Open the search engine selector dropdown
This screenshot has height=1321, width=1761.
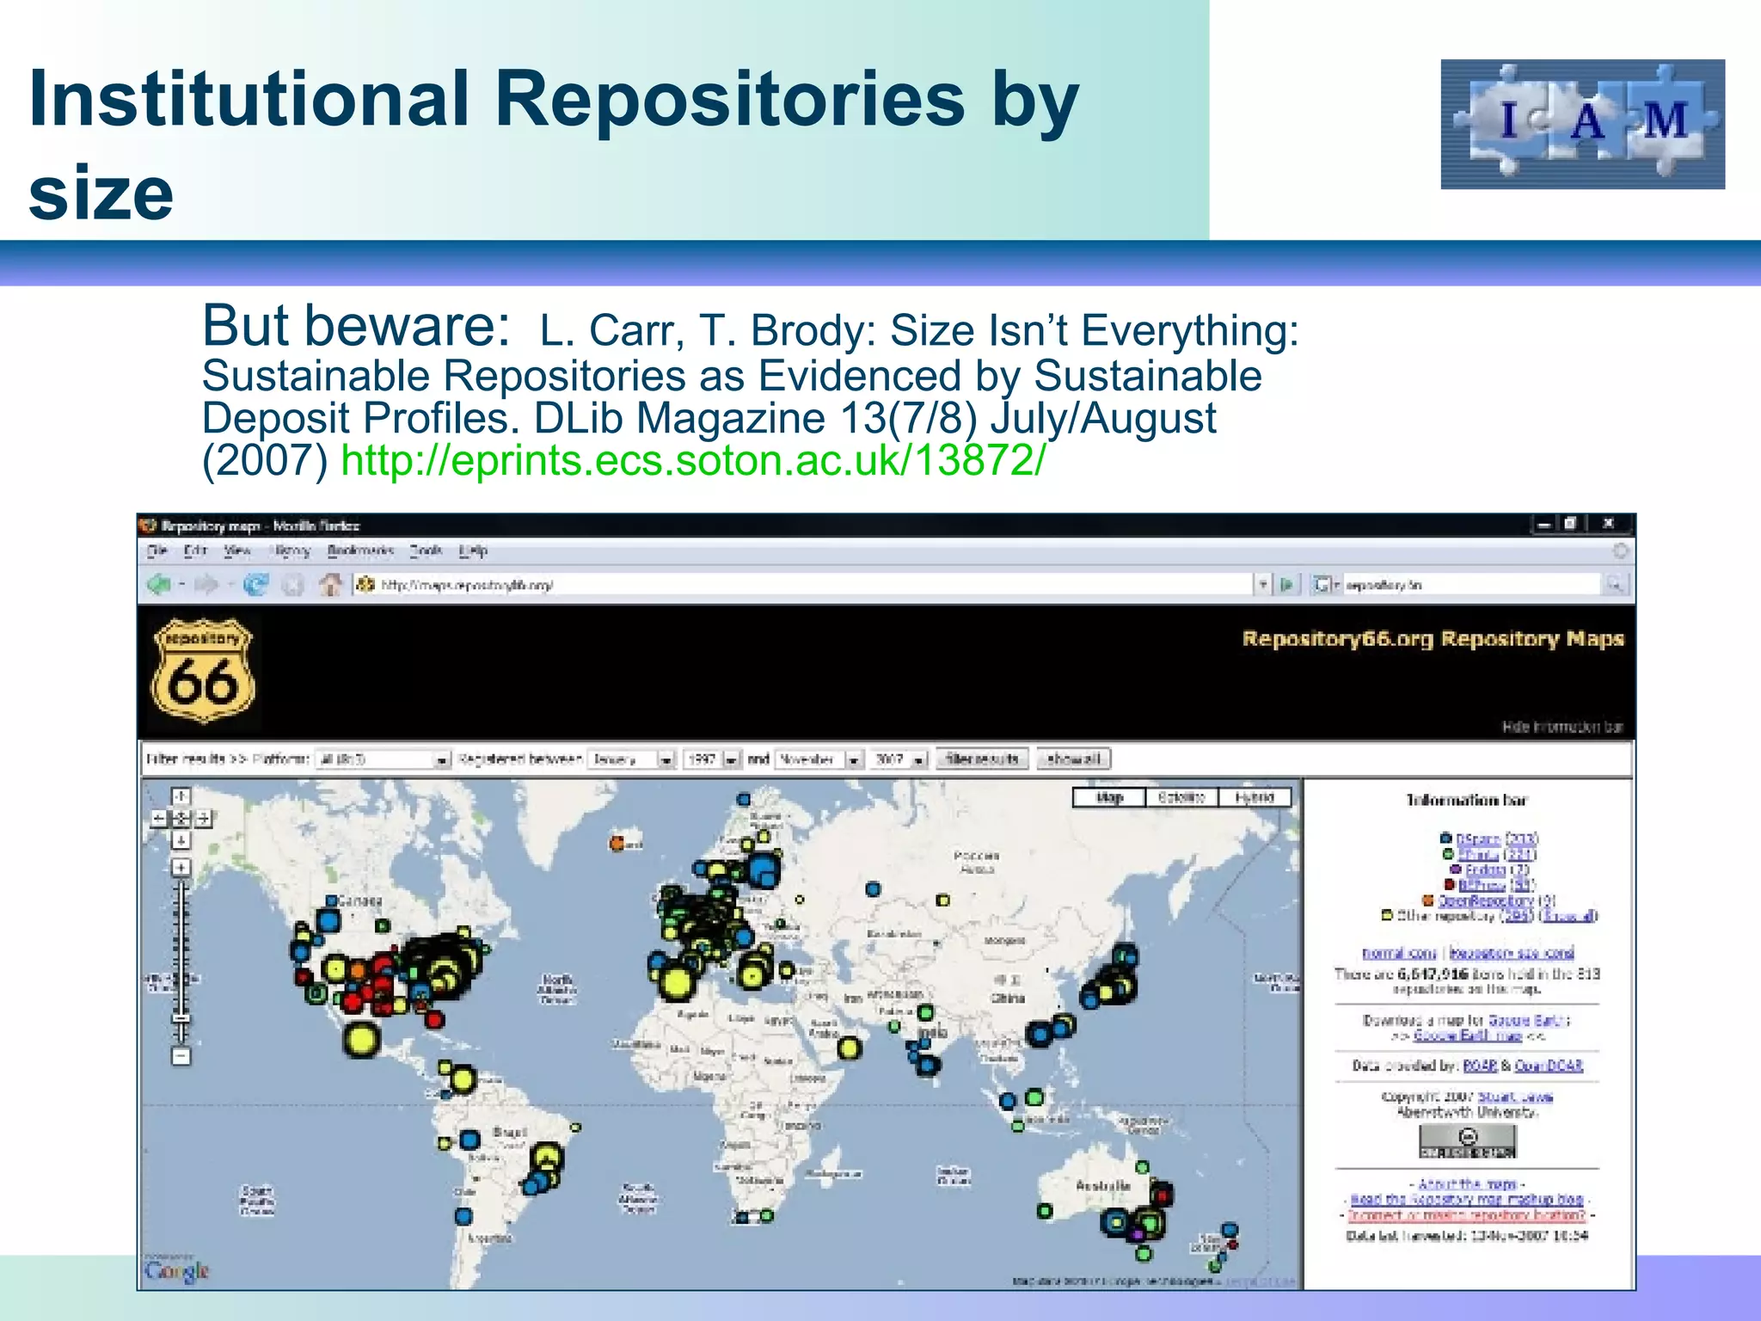(1326, 585)
